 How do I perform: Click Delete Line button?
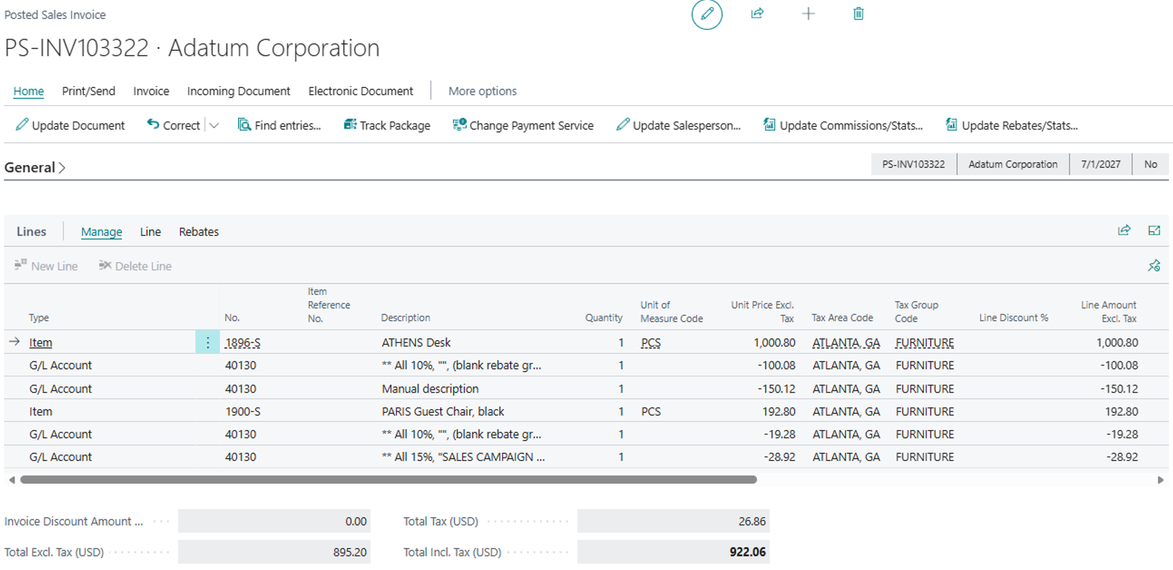pos(135,266)
